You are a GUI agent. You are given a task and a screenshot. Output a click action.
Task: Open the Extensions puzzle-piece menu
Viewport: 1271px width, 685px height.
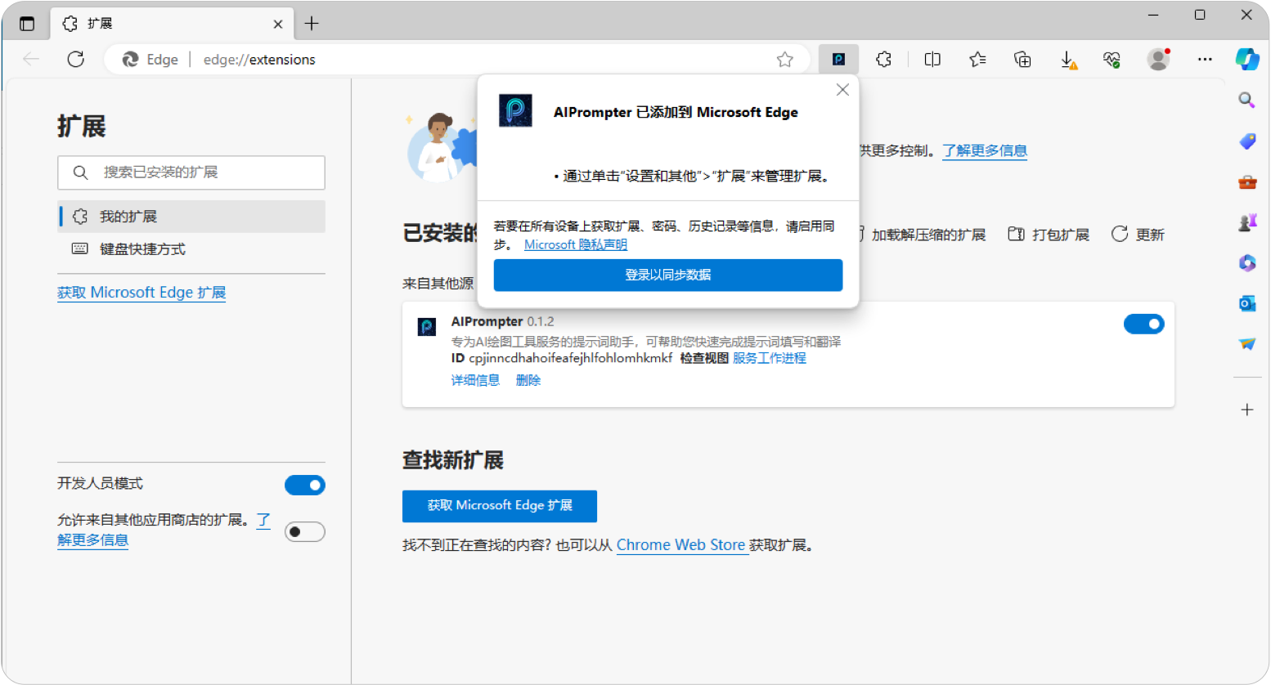883,59
